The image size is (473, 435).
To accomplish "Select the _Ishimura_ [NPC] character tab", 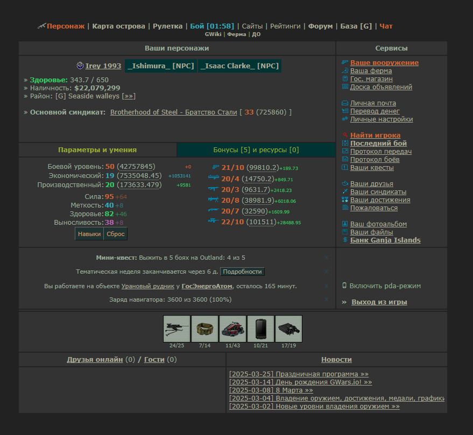I will pos(161,66).
